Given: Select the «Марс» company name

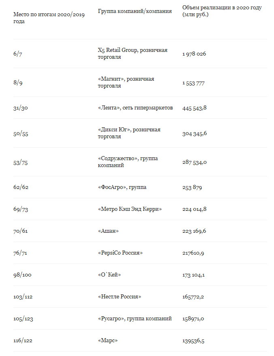Looking at the screenshot, I should pyautogui.click(x=108, y=340).
